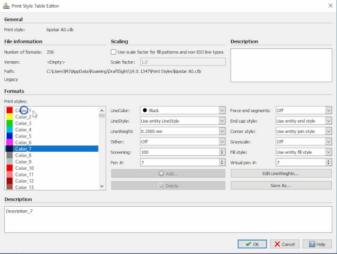The width and height of the screenshot is (337, 254).
Task: Select the highlighted Color_7 row
Action: point(52,149)
